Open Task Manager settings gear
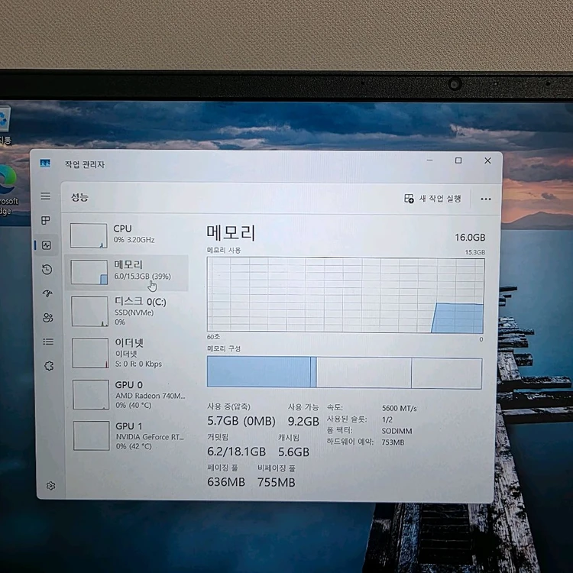573x573 pixels. 50,486
